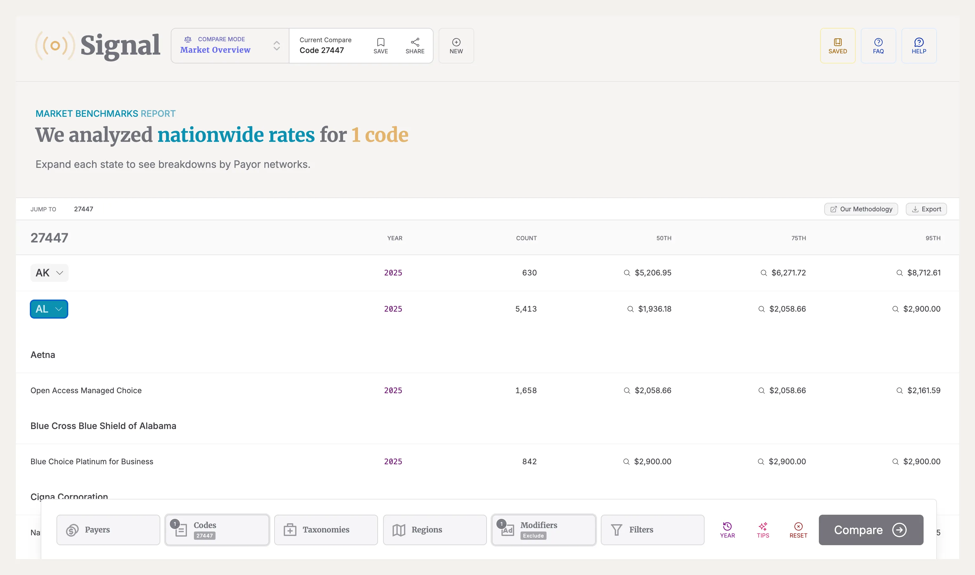Open the Saved compares

point(838,46)
